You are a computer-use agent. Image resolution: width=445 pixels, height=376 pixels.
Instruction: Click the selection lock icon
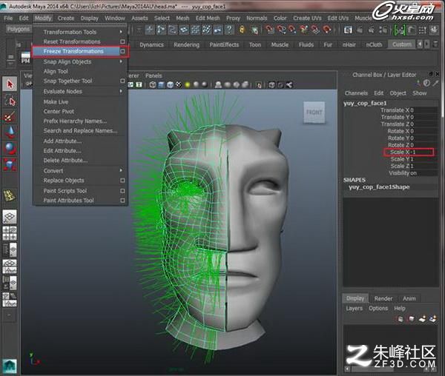[242, 30]
